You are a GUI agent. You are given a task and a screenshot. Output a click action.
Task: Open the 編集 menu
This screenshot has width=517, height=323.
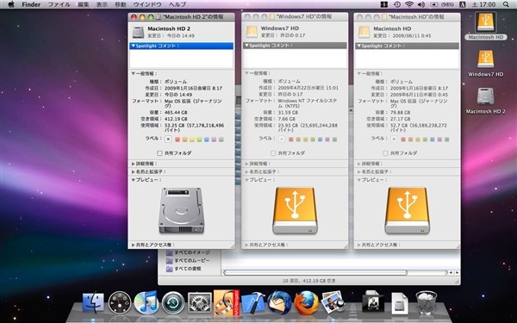83,4
